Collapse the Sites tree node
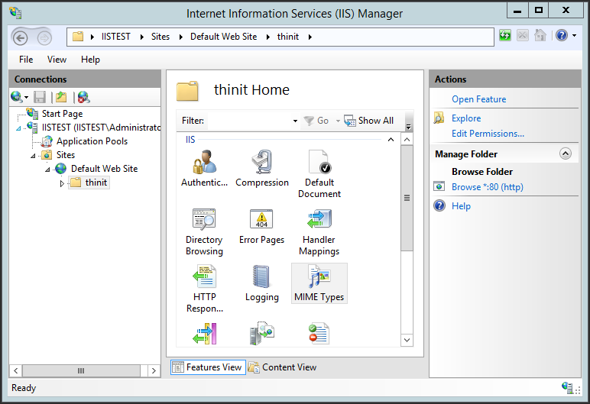590x404 pixels. point(33,156)
